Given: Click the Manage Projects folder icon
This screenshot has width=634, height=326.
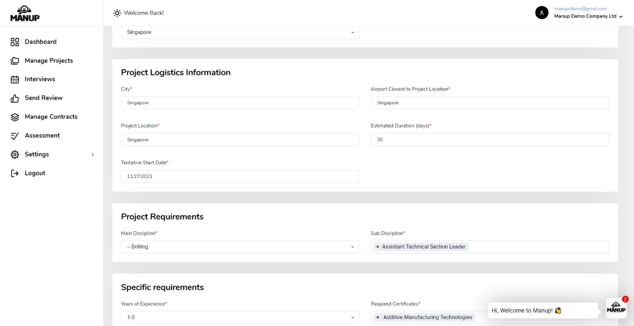Looking at the screenshot, I should point(15,61).
